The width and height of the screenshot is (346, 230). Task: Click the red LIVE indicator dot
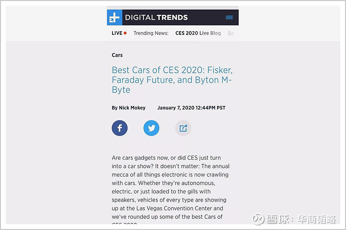click(125, 33)
